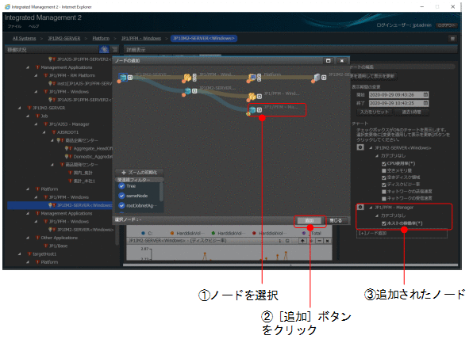Viewport: 473px width, 343px height.
Task: Open the menu icon at the breadcrumb bar's right end
Action: tap(452, 39)
